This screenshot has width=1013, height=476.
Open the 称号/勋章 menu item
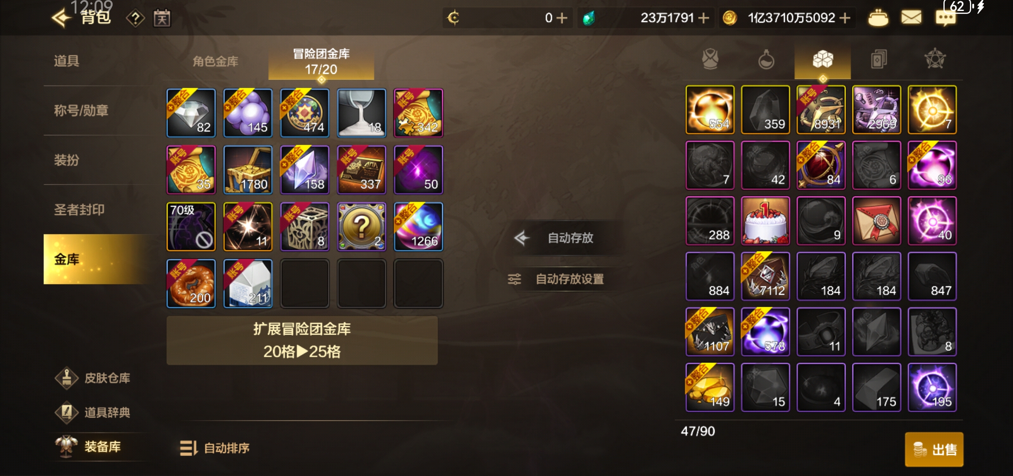coord(81,111)
